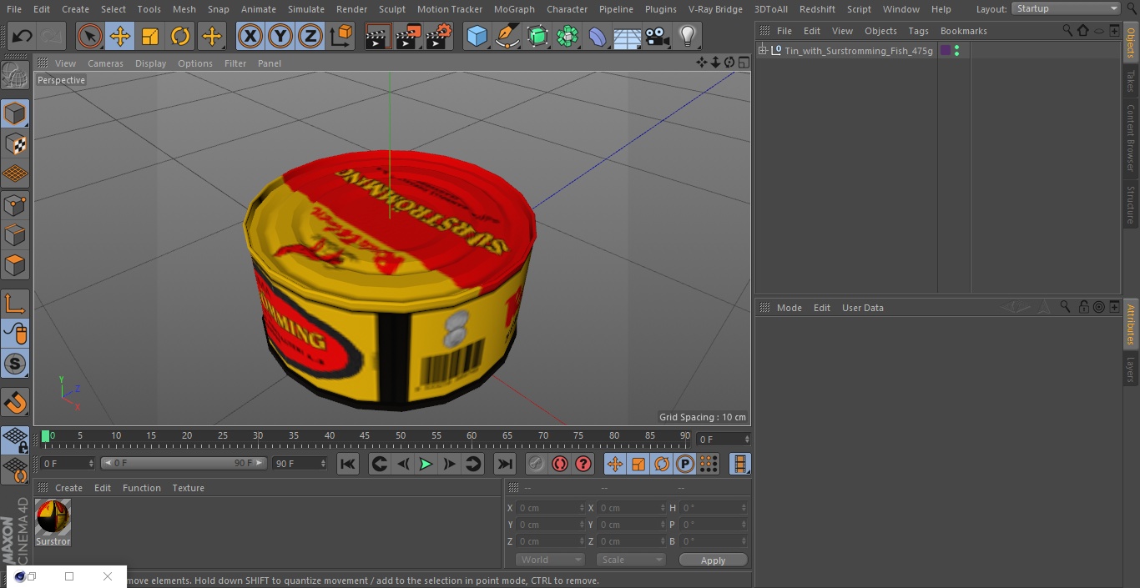Select the Surstror material thumbnail
This screenshot has width=1140, height=588.
(53, 518)
